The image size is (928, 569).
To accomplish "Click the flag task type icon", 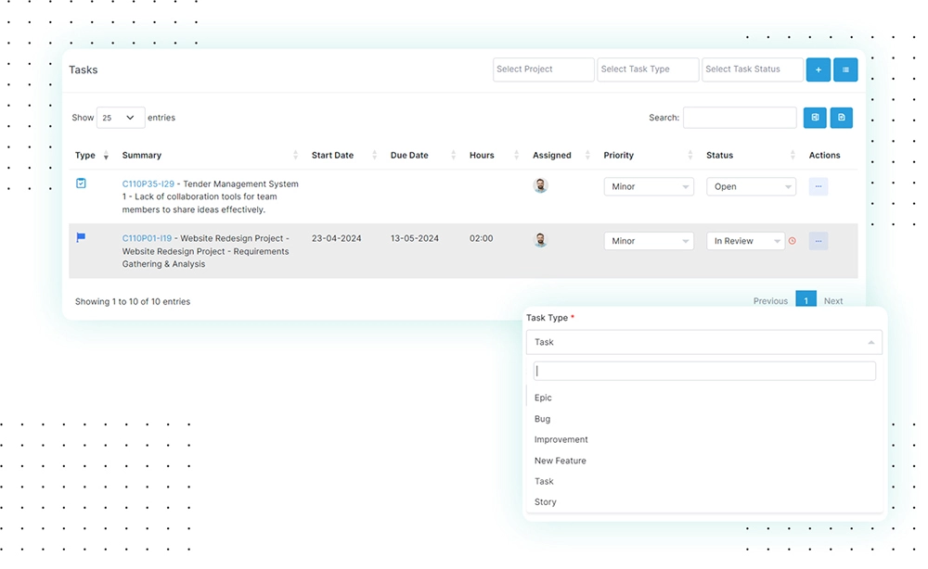I will tap(80, 238).
